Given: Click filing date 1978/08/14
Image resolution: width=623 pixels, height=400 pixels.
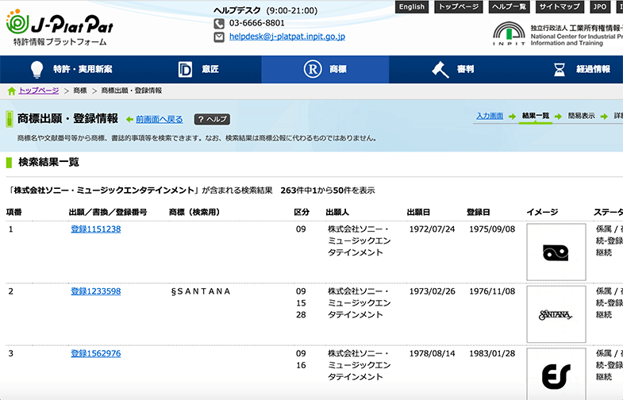Looking at the screenshot, I should coord(432,353).
